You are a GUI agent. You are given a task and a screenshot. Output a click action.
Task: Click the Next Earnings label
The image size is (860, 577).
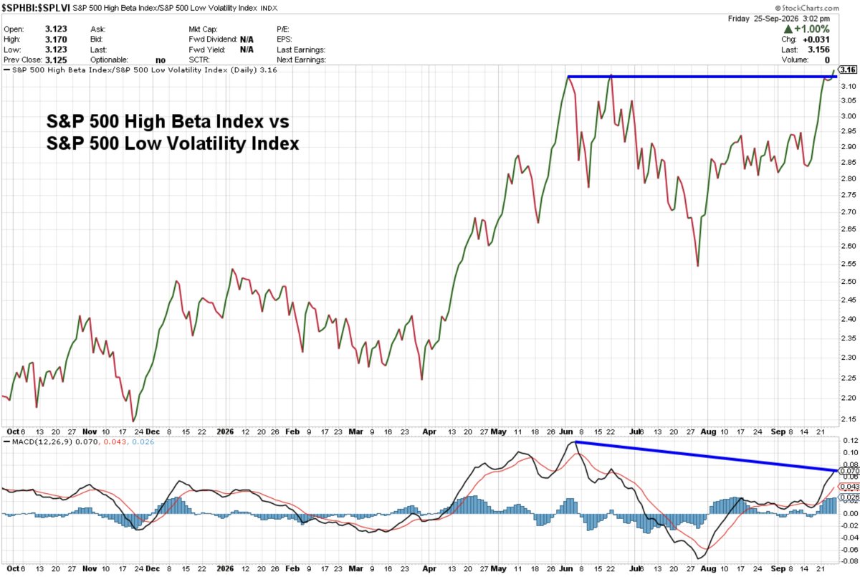(302, 60)
